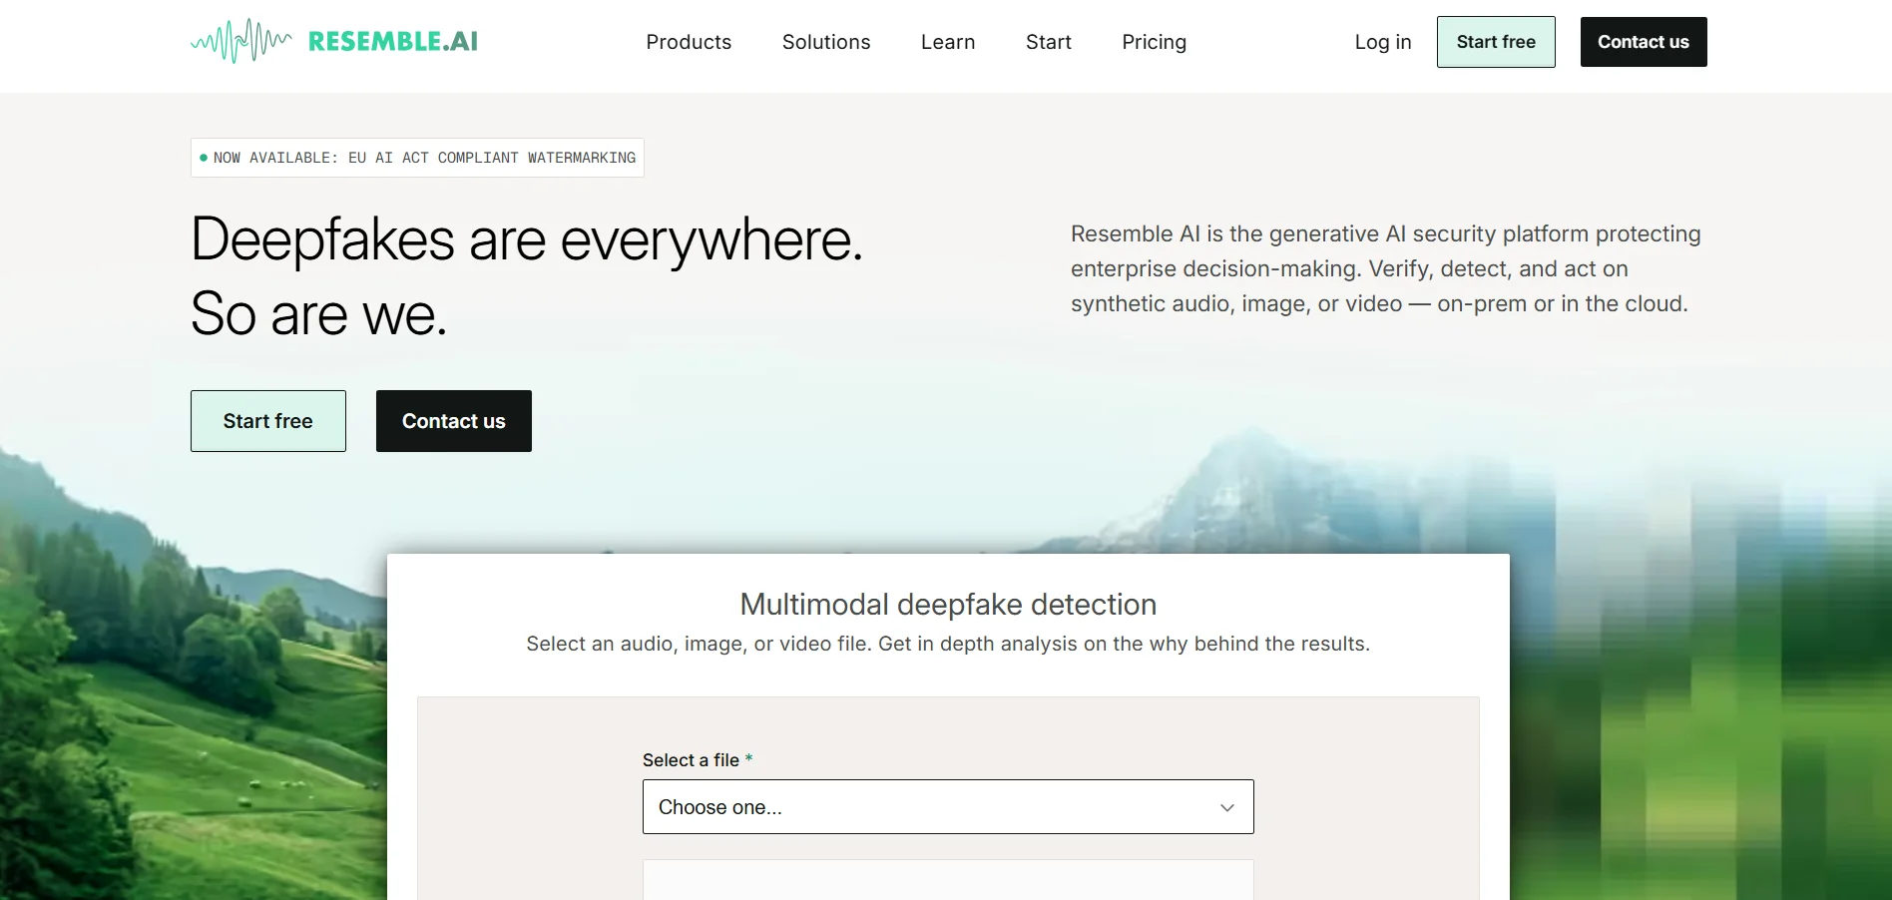Click the "Resemble AI is the generative AI security platform" paragraph

point(1386,268)
